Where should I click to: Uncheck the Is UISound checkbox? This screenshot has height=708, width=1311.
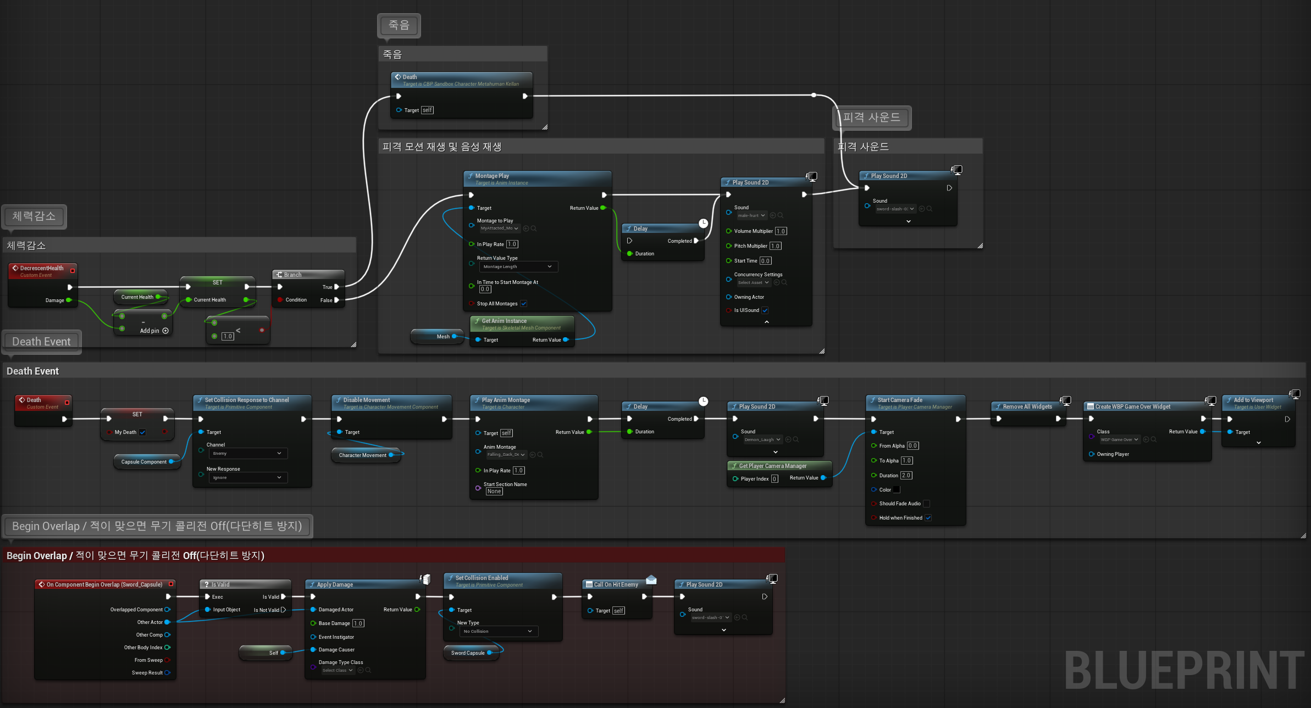(765, 310)
